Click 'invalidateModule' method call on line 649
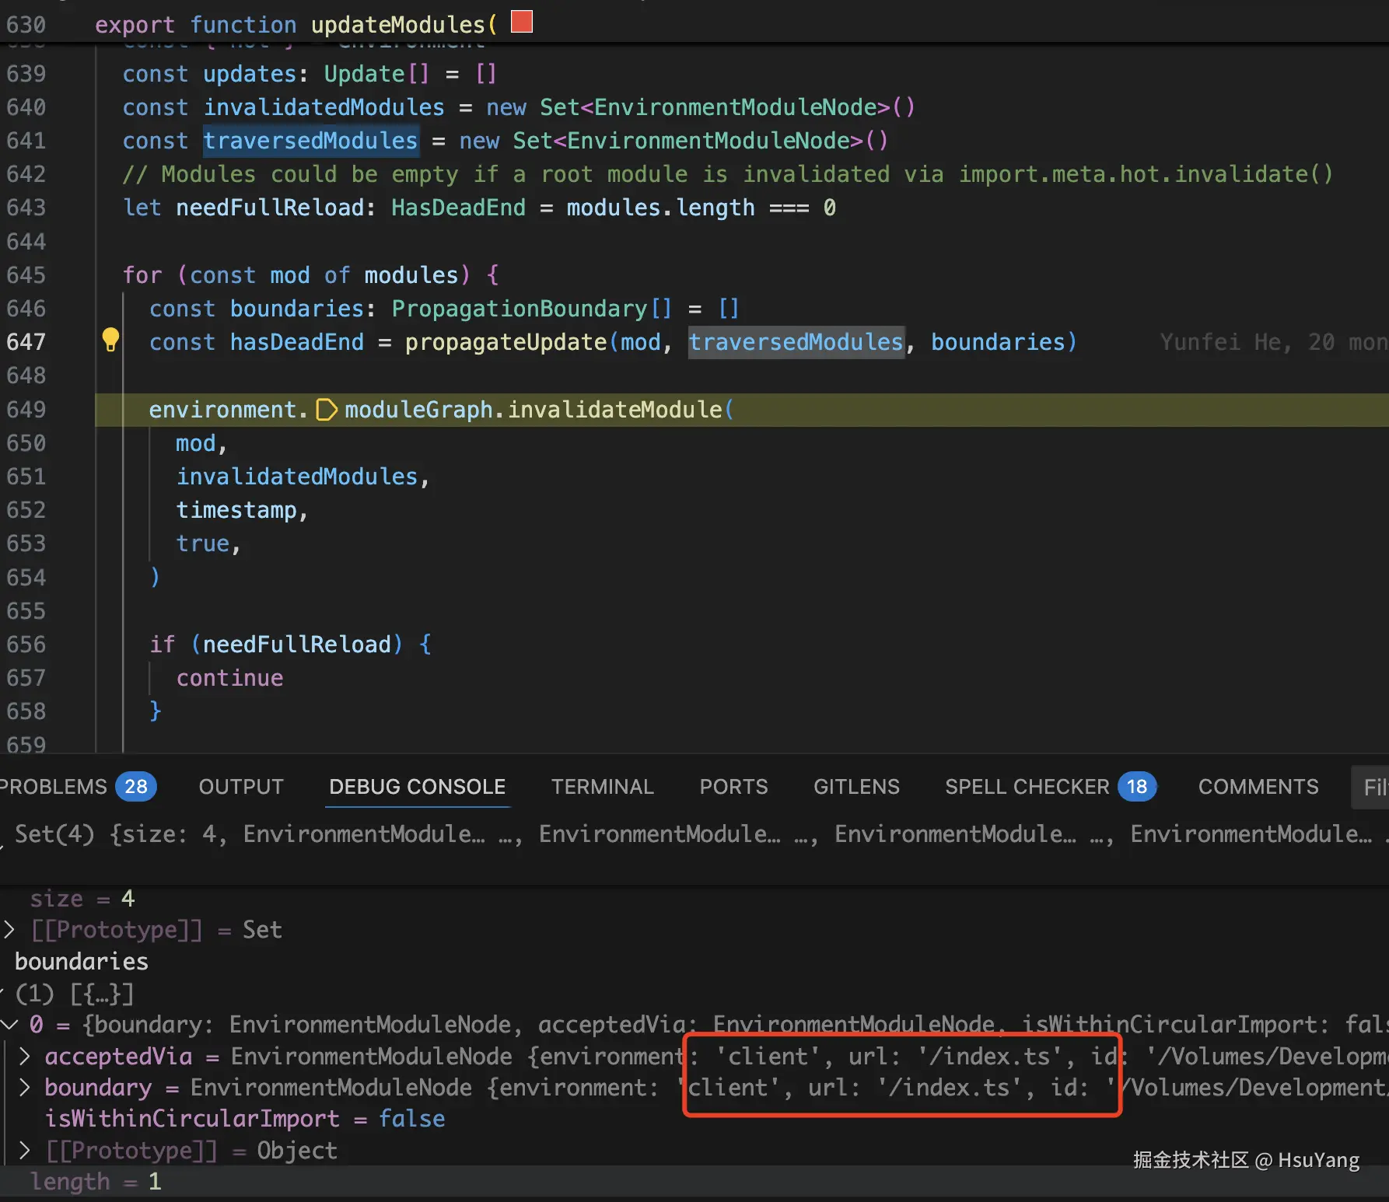 tap(614, 410)
